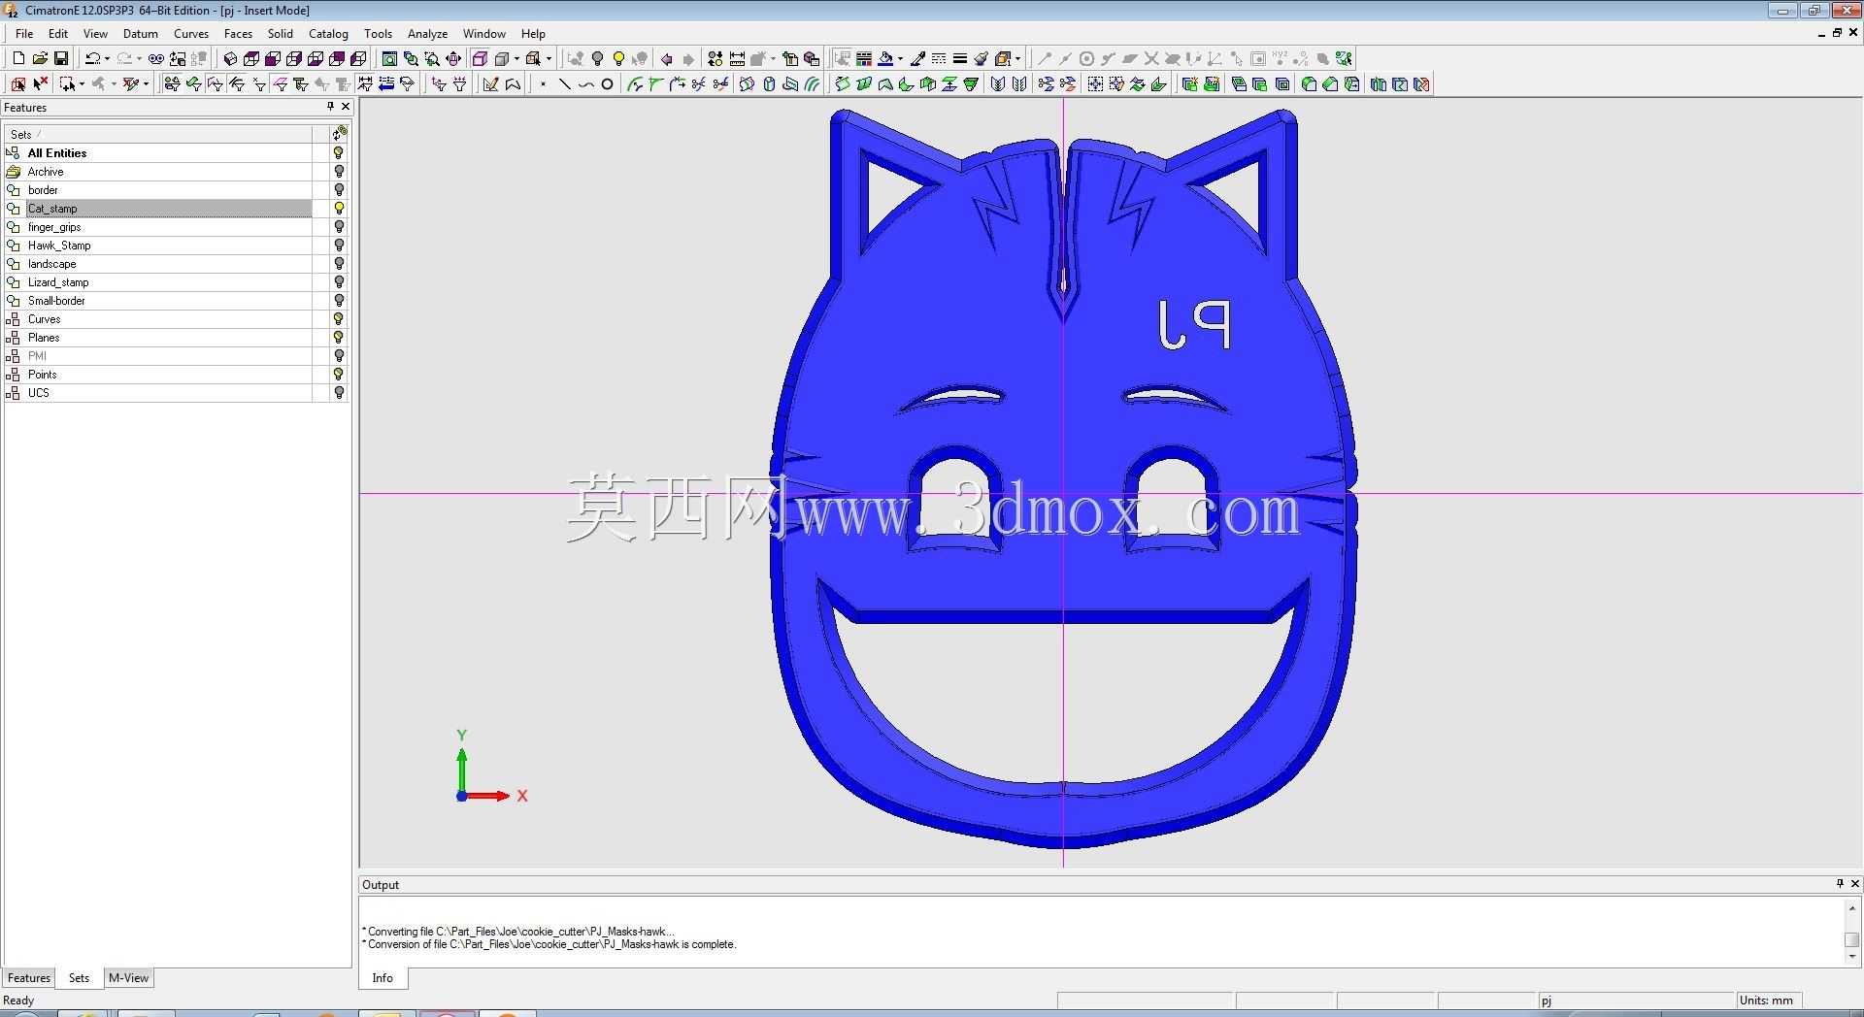Open dropdown arrow beside brown cube cursor icon
The width and height of the screenshot is (1864, 1017).
(549, 58)
